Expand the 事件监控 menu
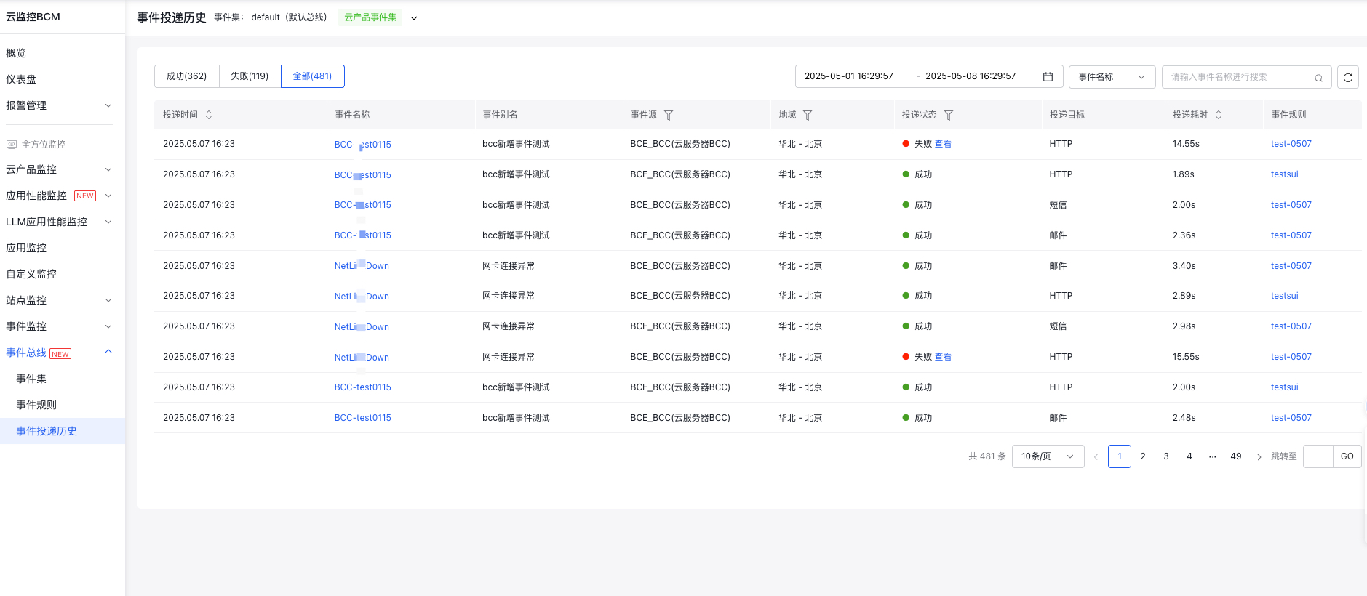 point(108,326)
